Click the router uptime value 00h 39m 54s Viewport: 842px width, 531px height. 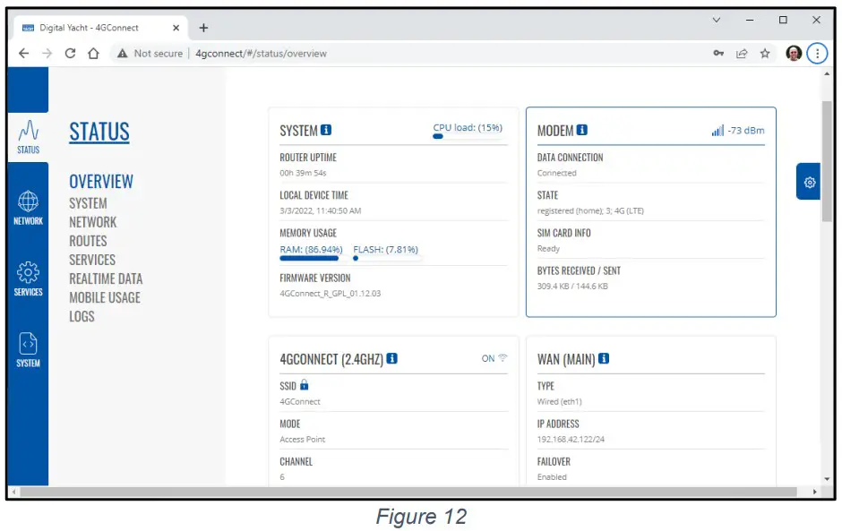pos(303,173)
